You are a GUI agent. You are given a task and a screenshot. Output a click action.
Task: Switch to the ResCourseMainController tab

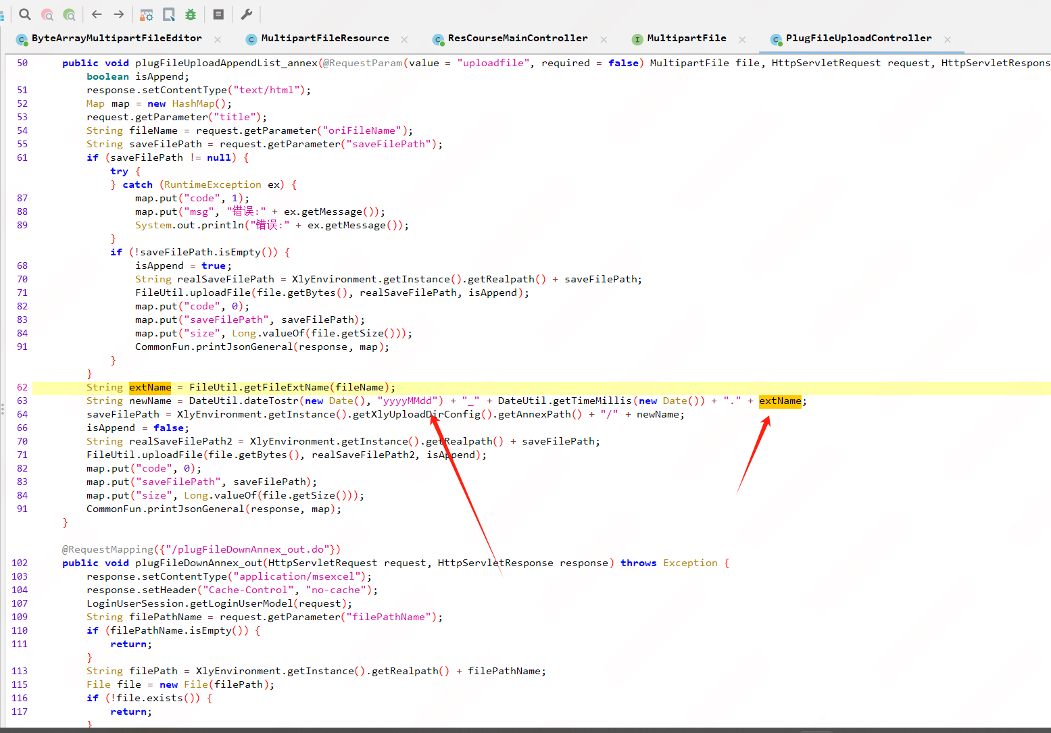[518, 39]
